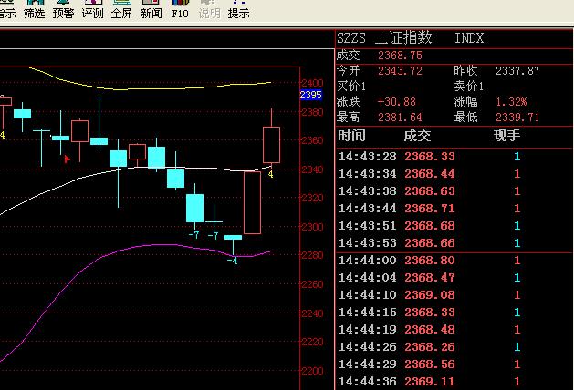The image size is (574, 390).
Task: Open the 筛选 stock filter tool
Action: tap(34, 10)
